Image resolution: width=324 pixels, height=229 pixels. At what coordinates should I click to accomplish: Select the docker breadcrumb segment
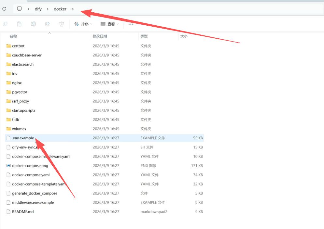point(60,9)
